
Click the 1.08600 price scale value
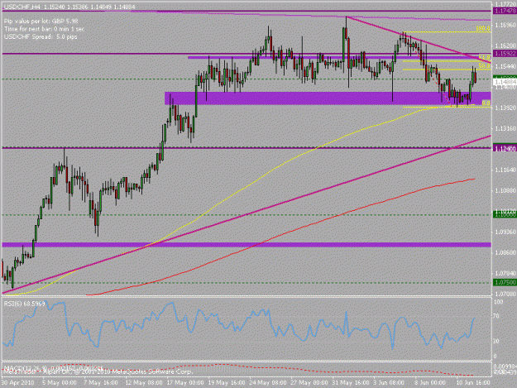pos(505,252)
